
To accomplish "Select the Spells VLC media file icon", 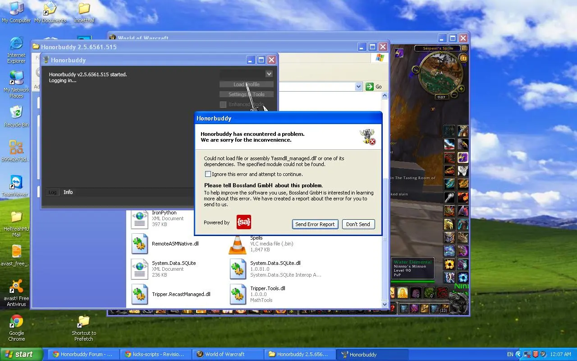I will click(238, 245).
